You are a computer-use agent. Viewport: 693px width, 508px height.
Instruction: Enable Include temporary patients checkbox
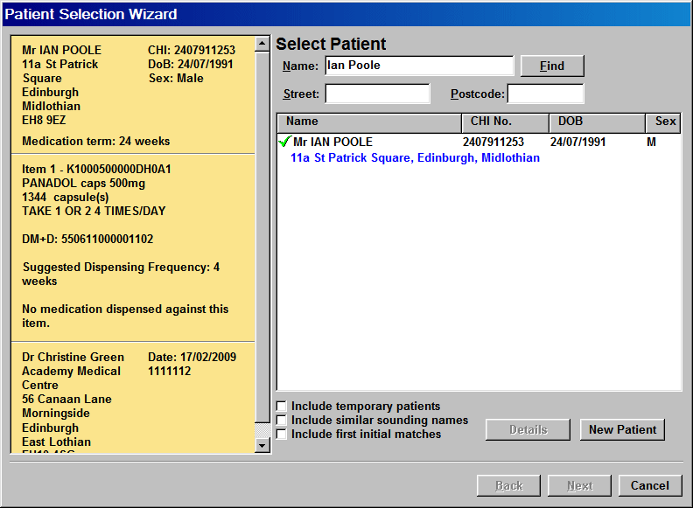click(x=281, y=406)
